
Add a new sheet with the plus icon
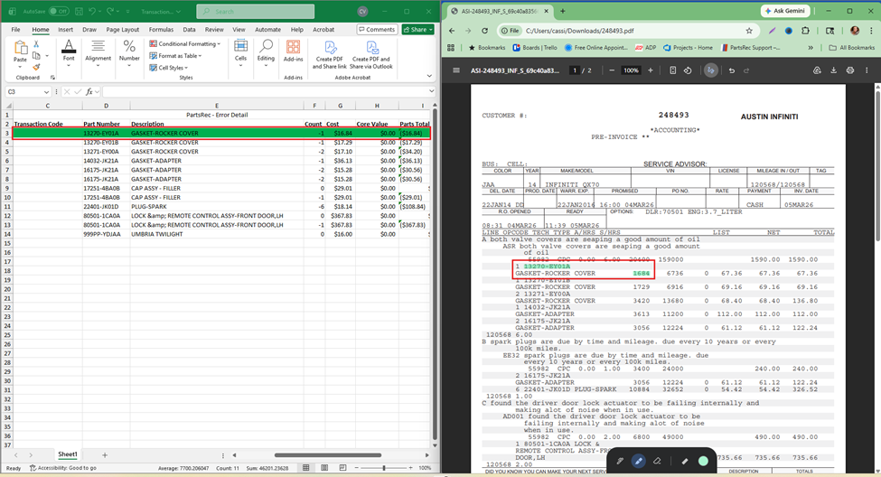(x=105, y=455)
